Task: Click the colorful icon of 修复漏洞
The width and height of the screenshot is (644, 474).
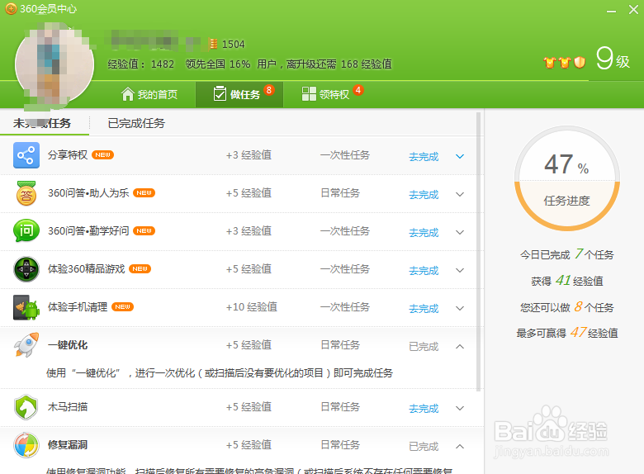Action: click(26, 445)
